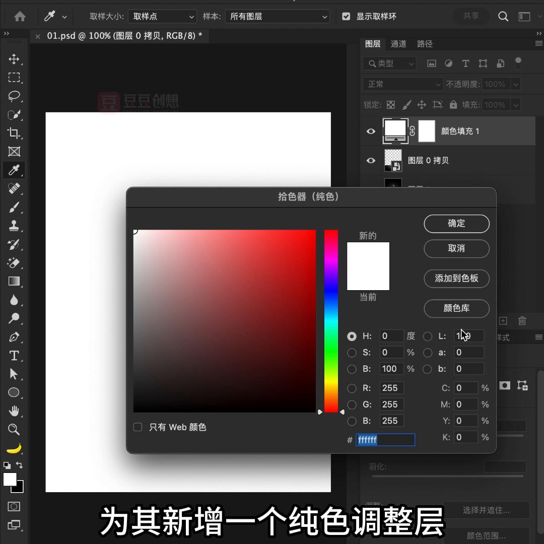The image size is (544, 544).
Task: Open the 颜色库 color library
Action: point(456,308)
